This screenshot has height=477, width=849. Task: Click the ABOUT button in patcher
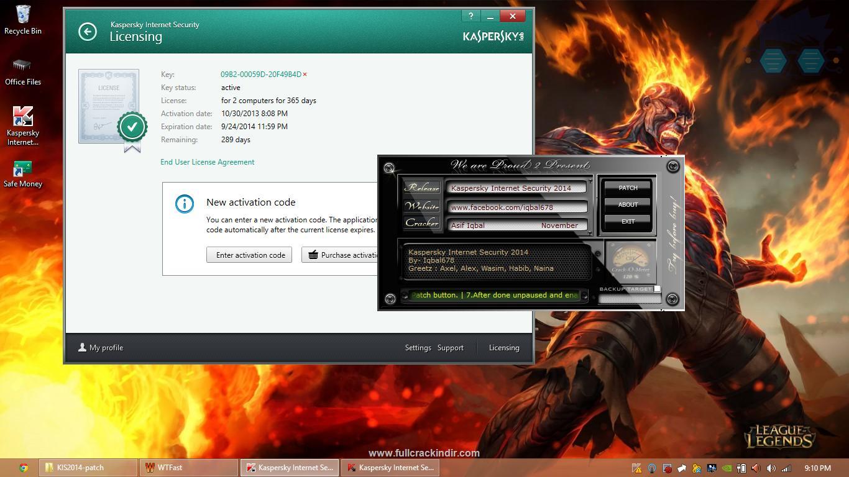coord(628,204)
